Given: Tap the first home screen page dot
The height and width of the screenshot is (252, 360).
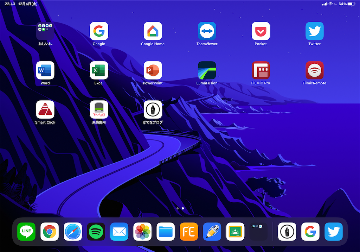Looking at the screenshot, I should point(178,208).
